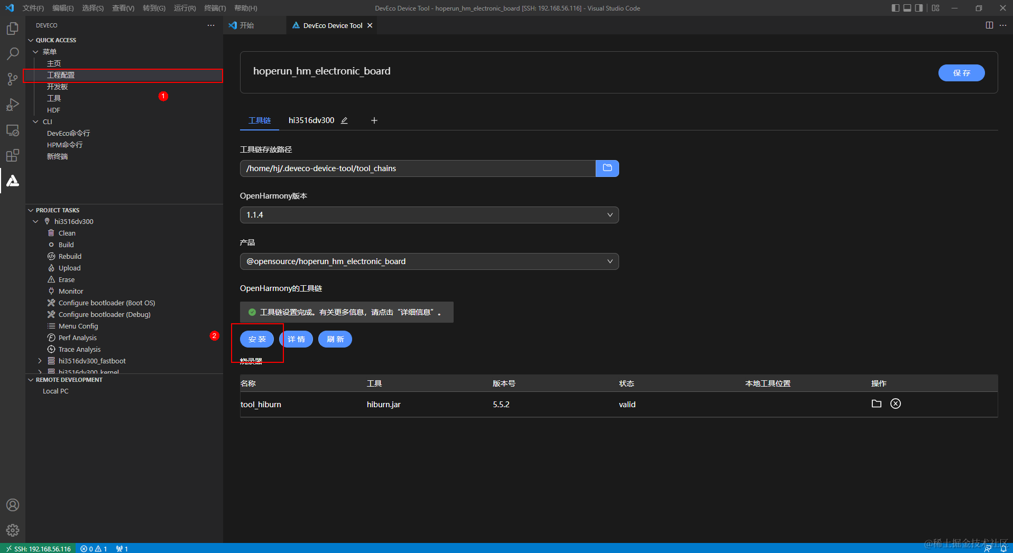Image resolution: width=1013 pixels, height=553 pixels.
Task: Click the SSH remote status indicator
Action: [x=38, y=548]
